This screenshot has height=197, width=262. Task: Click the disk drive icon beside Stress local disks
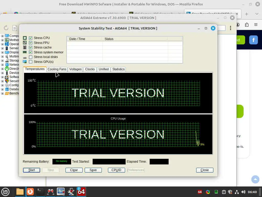[25, 58]
